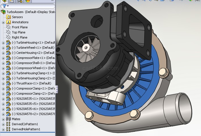201x136 pixels.
Task: Open the ConfigurationManager tab
Action: tap(20, 1)
